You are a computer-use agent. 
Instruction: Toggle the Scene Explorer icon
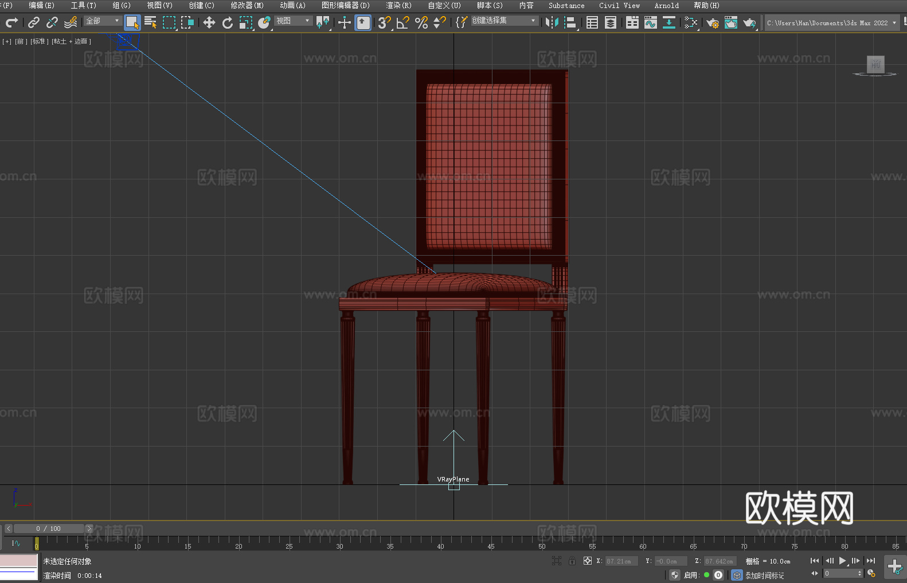pyautogui.click(x=592, y=22)
